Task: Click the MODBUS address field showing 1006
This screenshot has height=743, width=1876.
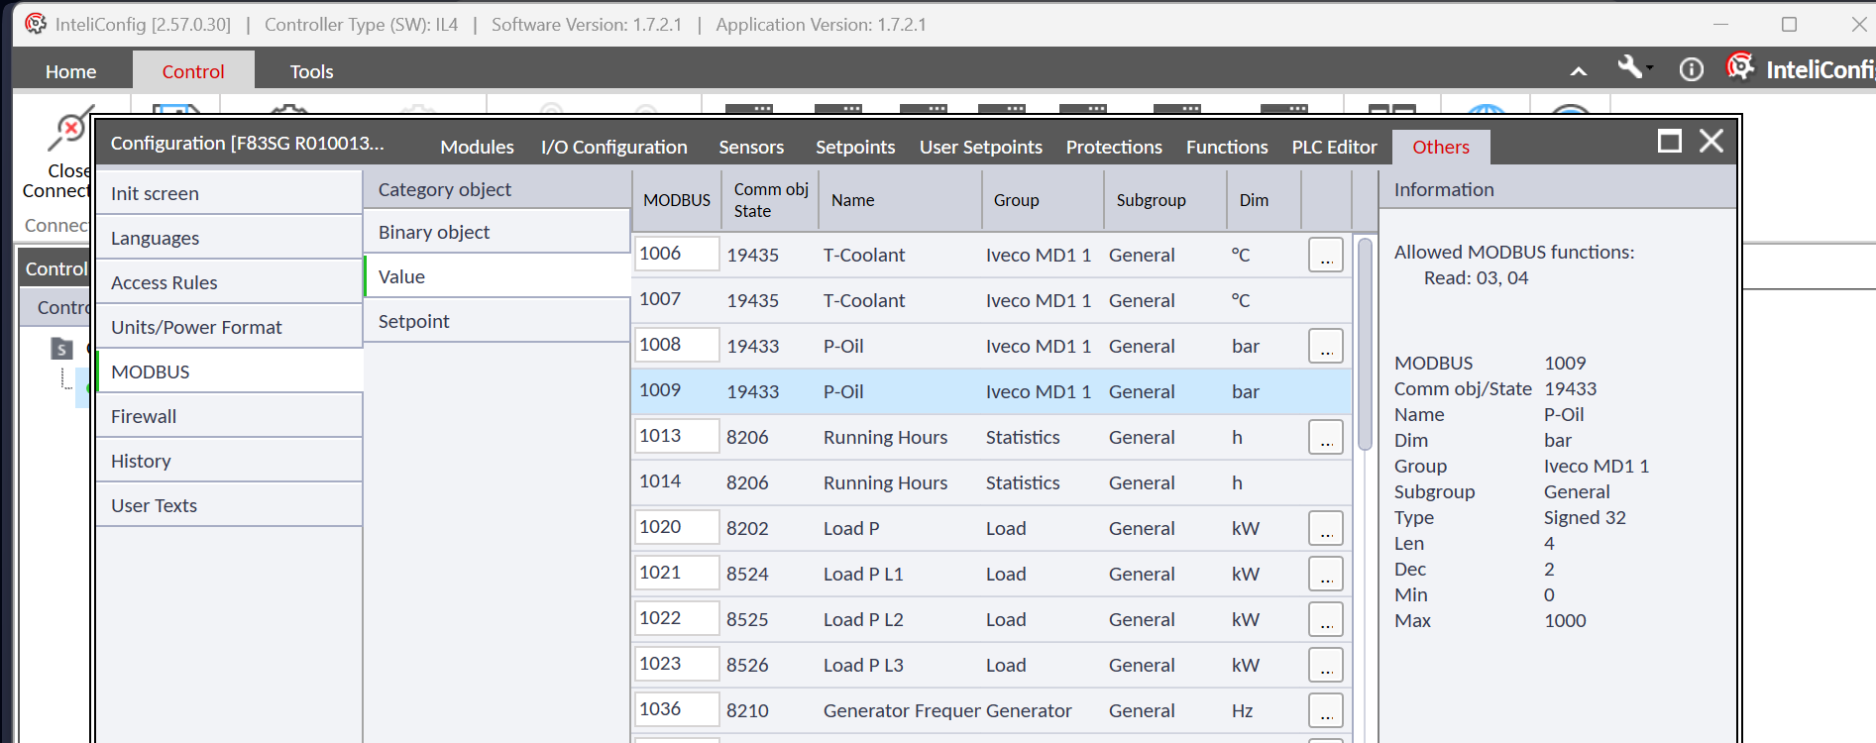Action: [x=677, y=254]
